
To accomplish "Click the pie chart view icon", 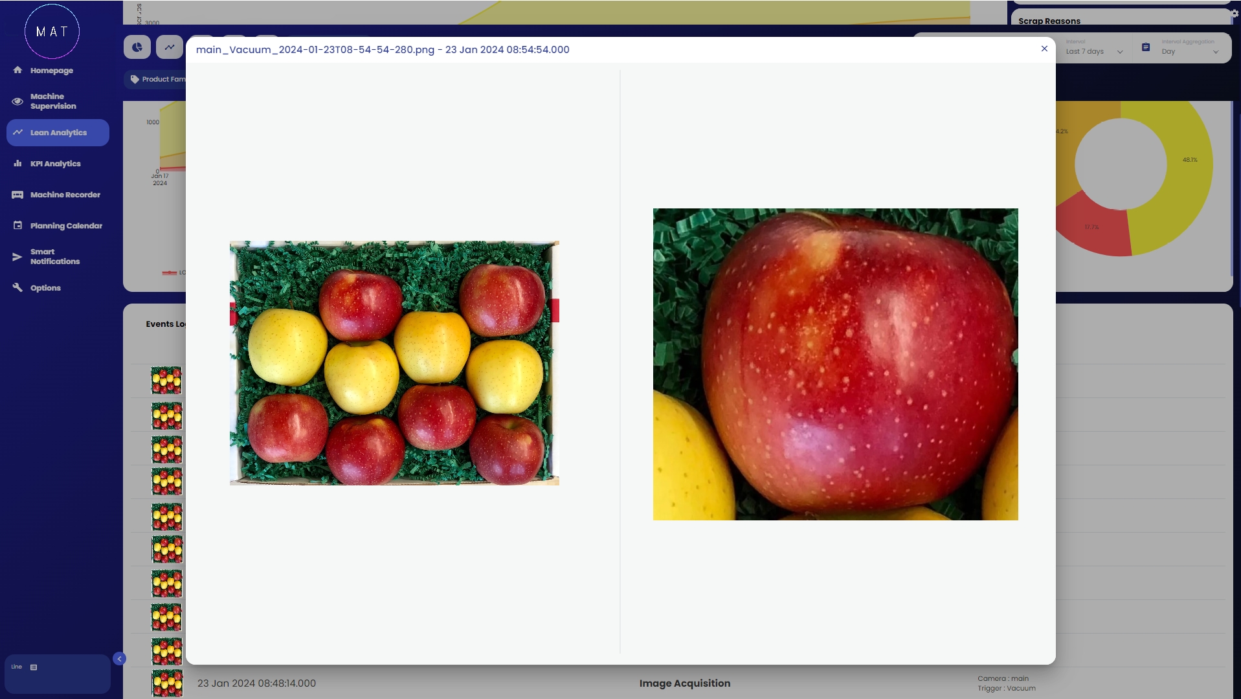I will point(137,47).
